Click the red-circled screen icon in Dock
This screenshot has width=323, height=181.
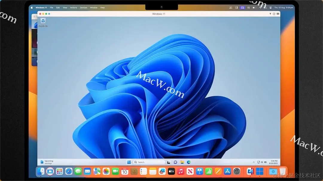[50, 171]
